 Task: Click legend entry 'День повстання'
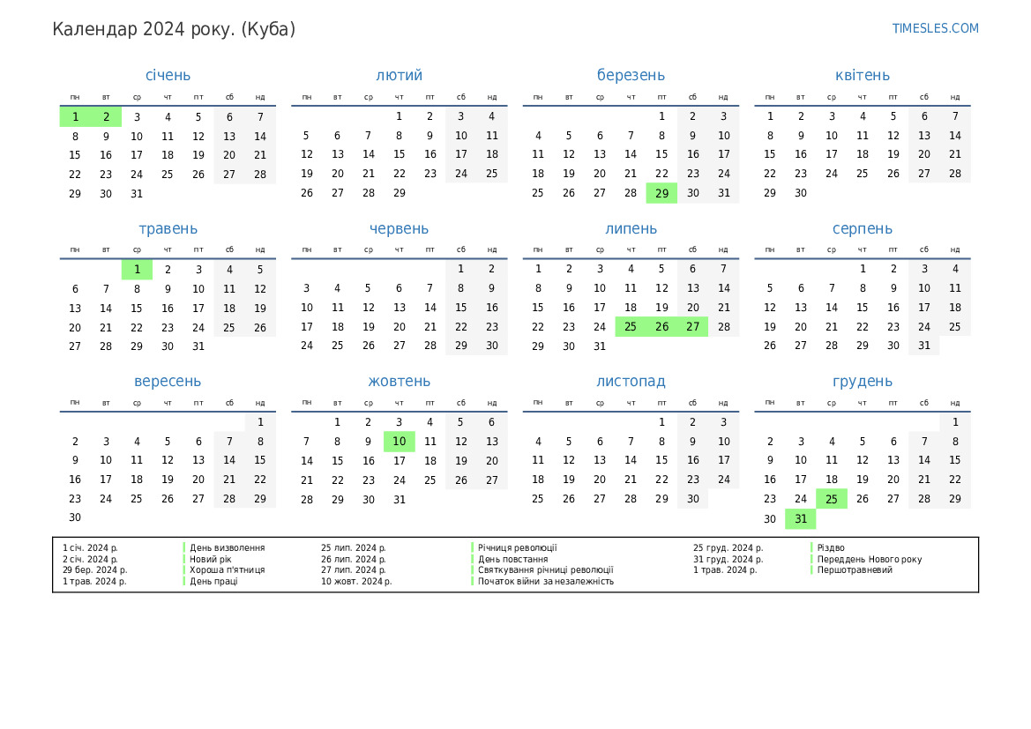tap(513, 559)
